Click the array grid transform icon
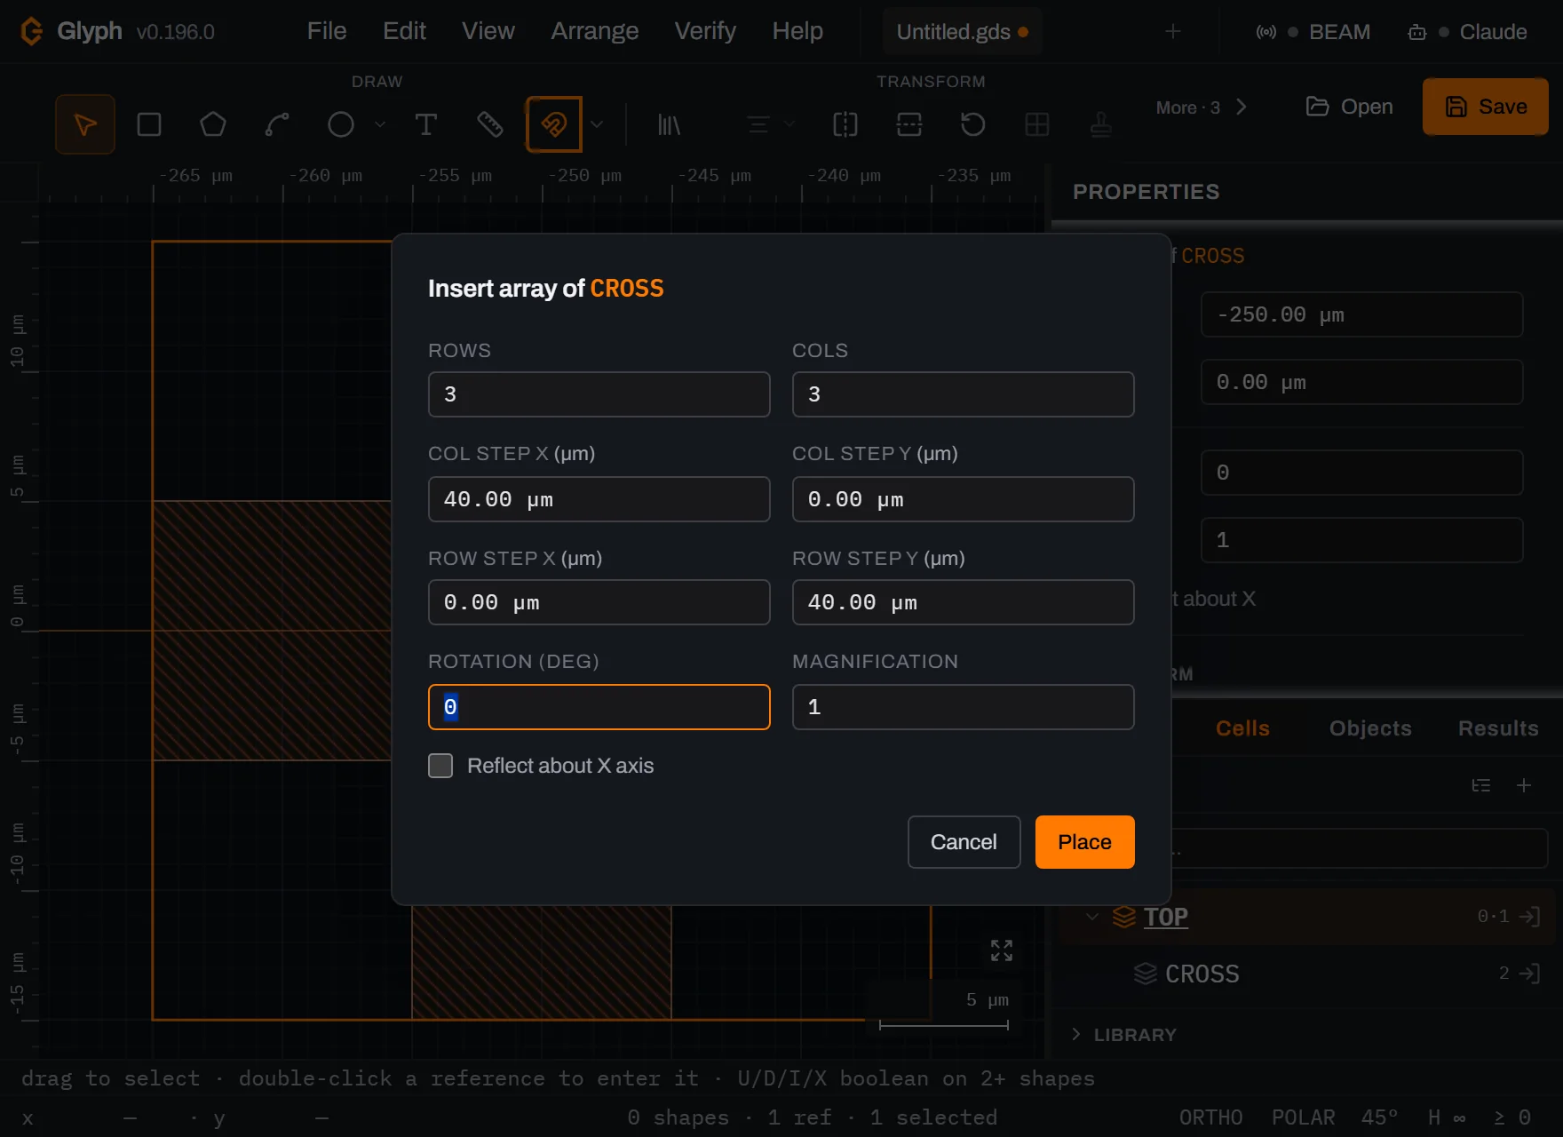The image size is (1563, 1137). [x=1037, y=124]
